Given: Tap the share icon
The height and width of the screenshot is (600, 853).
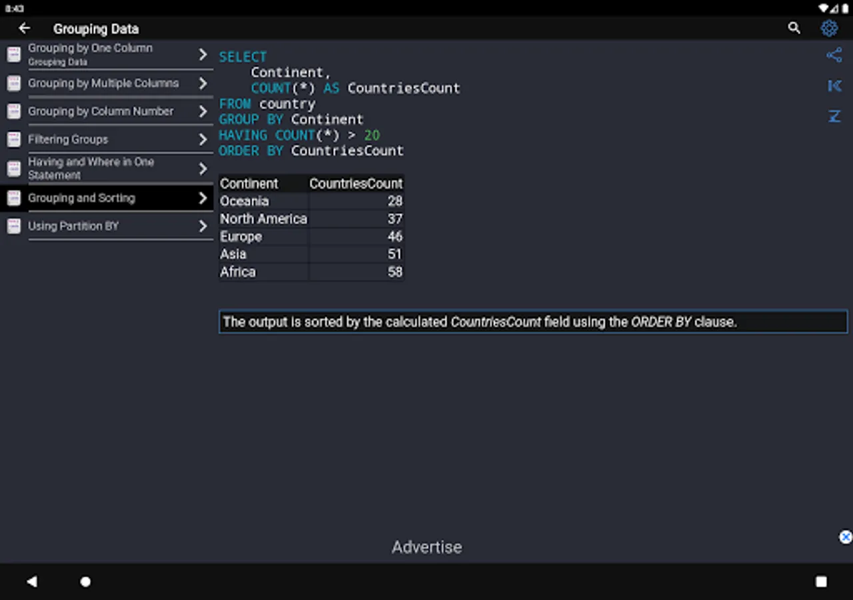Looking at the screenshot, I should pos(834,55).
